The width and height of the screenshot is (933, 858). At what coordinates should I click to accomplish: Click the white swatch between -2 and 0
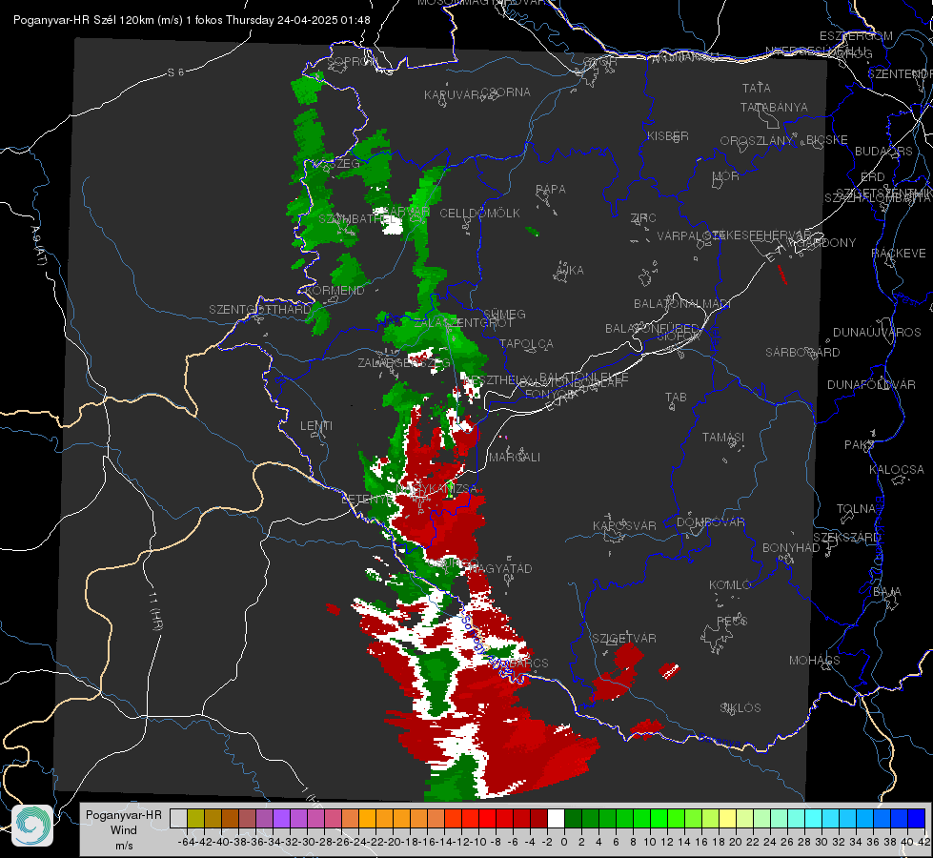(556, 818)
